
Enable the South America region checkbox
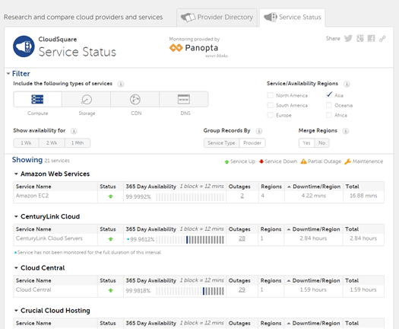[x=271, y=105]
